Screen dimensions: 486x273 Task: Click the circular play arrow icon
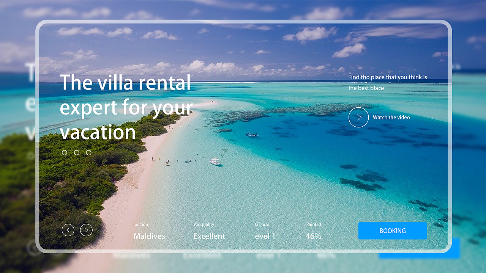coord(358,117)
